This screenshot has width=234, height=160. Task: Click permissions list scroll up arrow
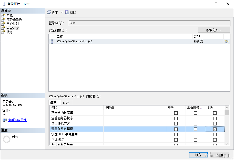click(227, 108)
